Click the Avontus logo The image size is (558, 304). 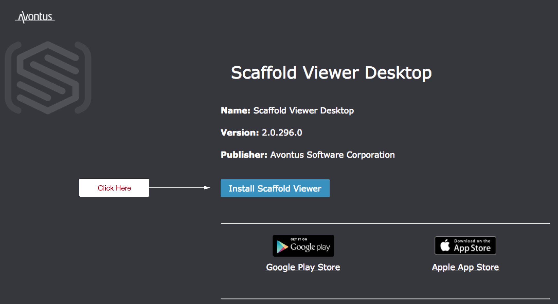click(35, 17)
